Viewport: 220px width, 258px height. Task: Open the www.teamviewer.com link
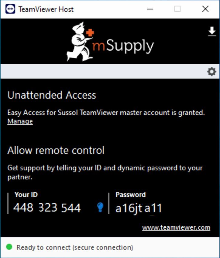tap(176, 228)
